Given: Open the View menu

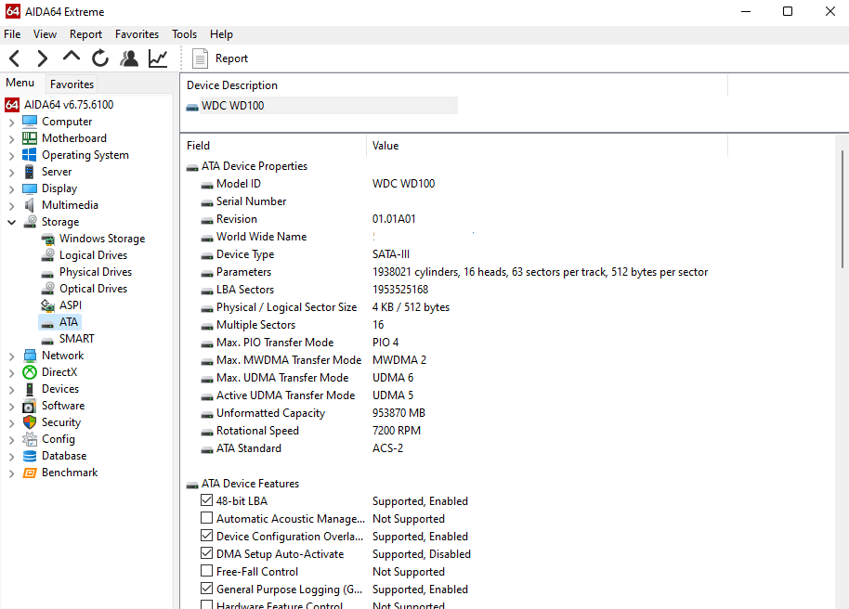Looking at the screenshot, I should click(45, 34).
